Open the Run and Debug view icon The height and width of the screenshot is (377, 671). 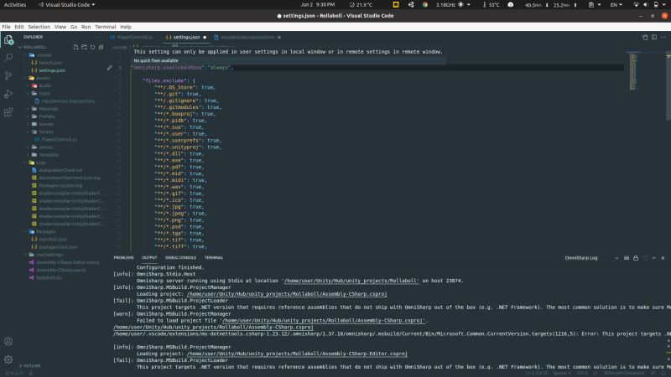pyautogui.click(x=8, y=94)
